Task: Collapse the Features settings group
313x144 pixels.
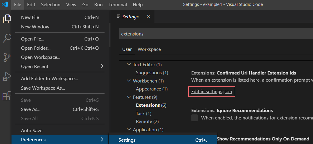Action: 128,97
